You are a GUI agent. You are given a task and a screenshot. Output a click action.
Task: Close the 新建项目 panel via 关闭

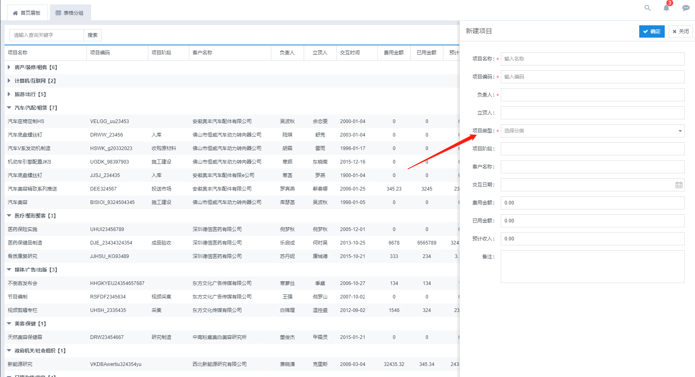(680, 31)
